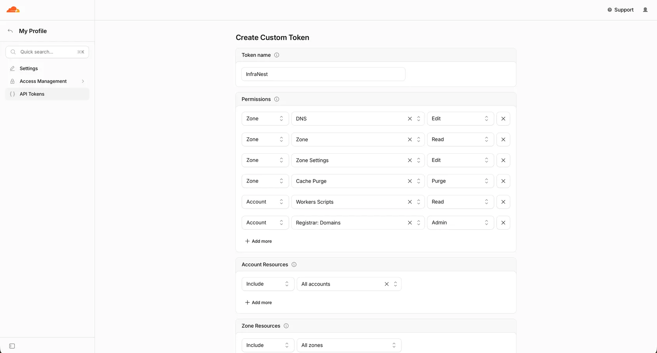The width and height of the screenshot is (657, 353).
Task: Open the All zones dropdown
Action: click(x=349, y=345)
